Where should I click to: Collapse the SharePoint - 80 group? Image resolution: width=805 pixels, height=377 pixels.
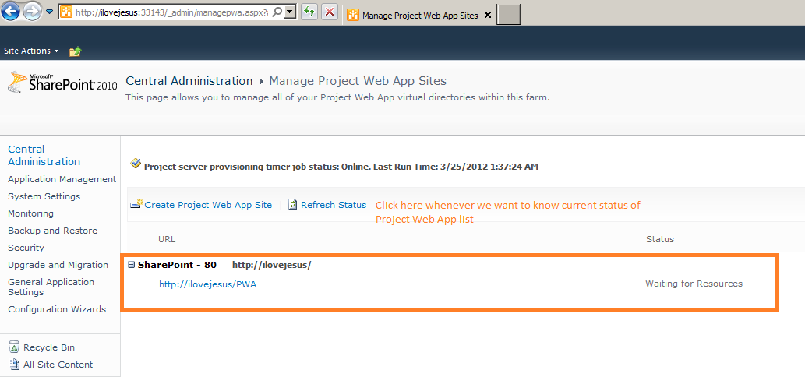click(132, 265)
